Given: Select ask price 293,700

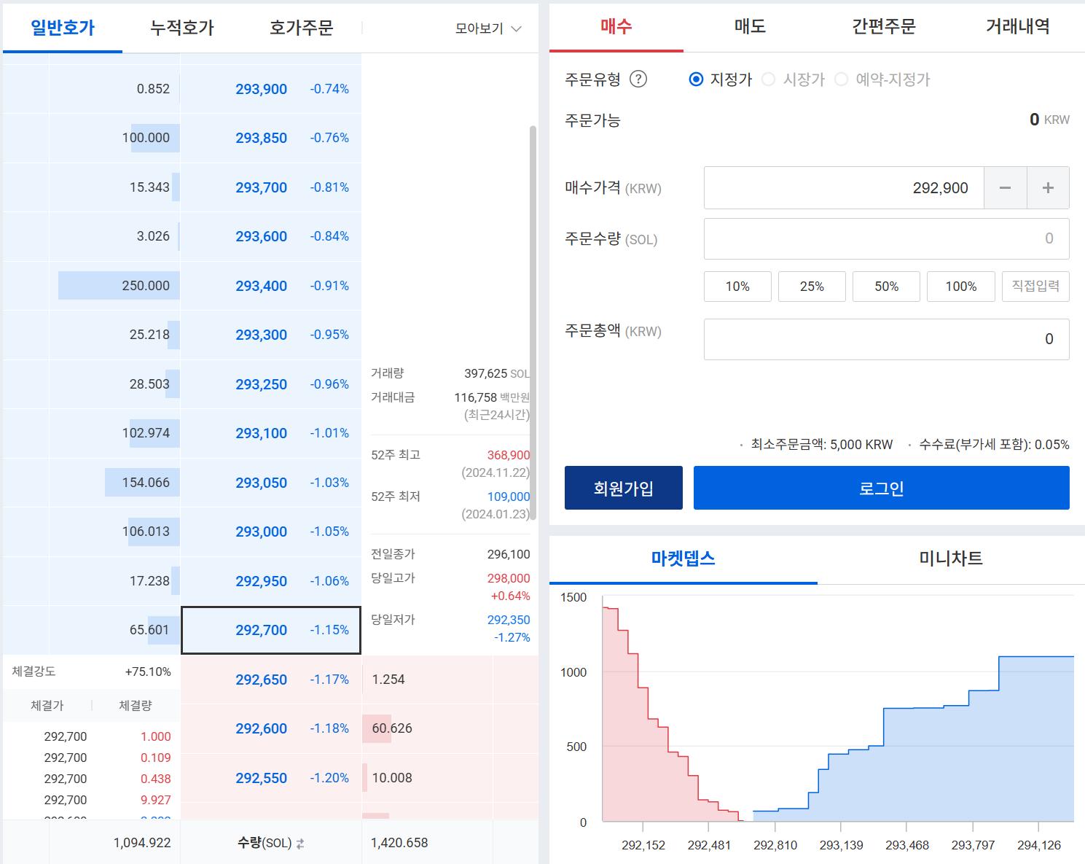Looking at the screenshot, I should click(271, 187).
